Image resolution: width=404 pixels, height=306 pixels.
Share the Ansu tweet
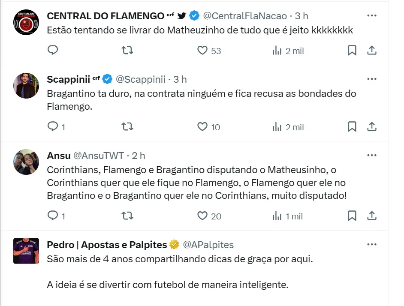click(x=372, y=216)
